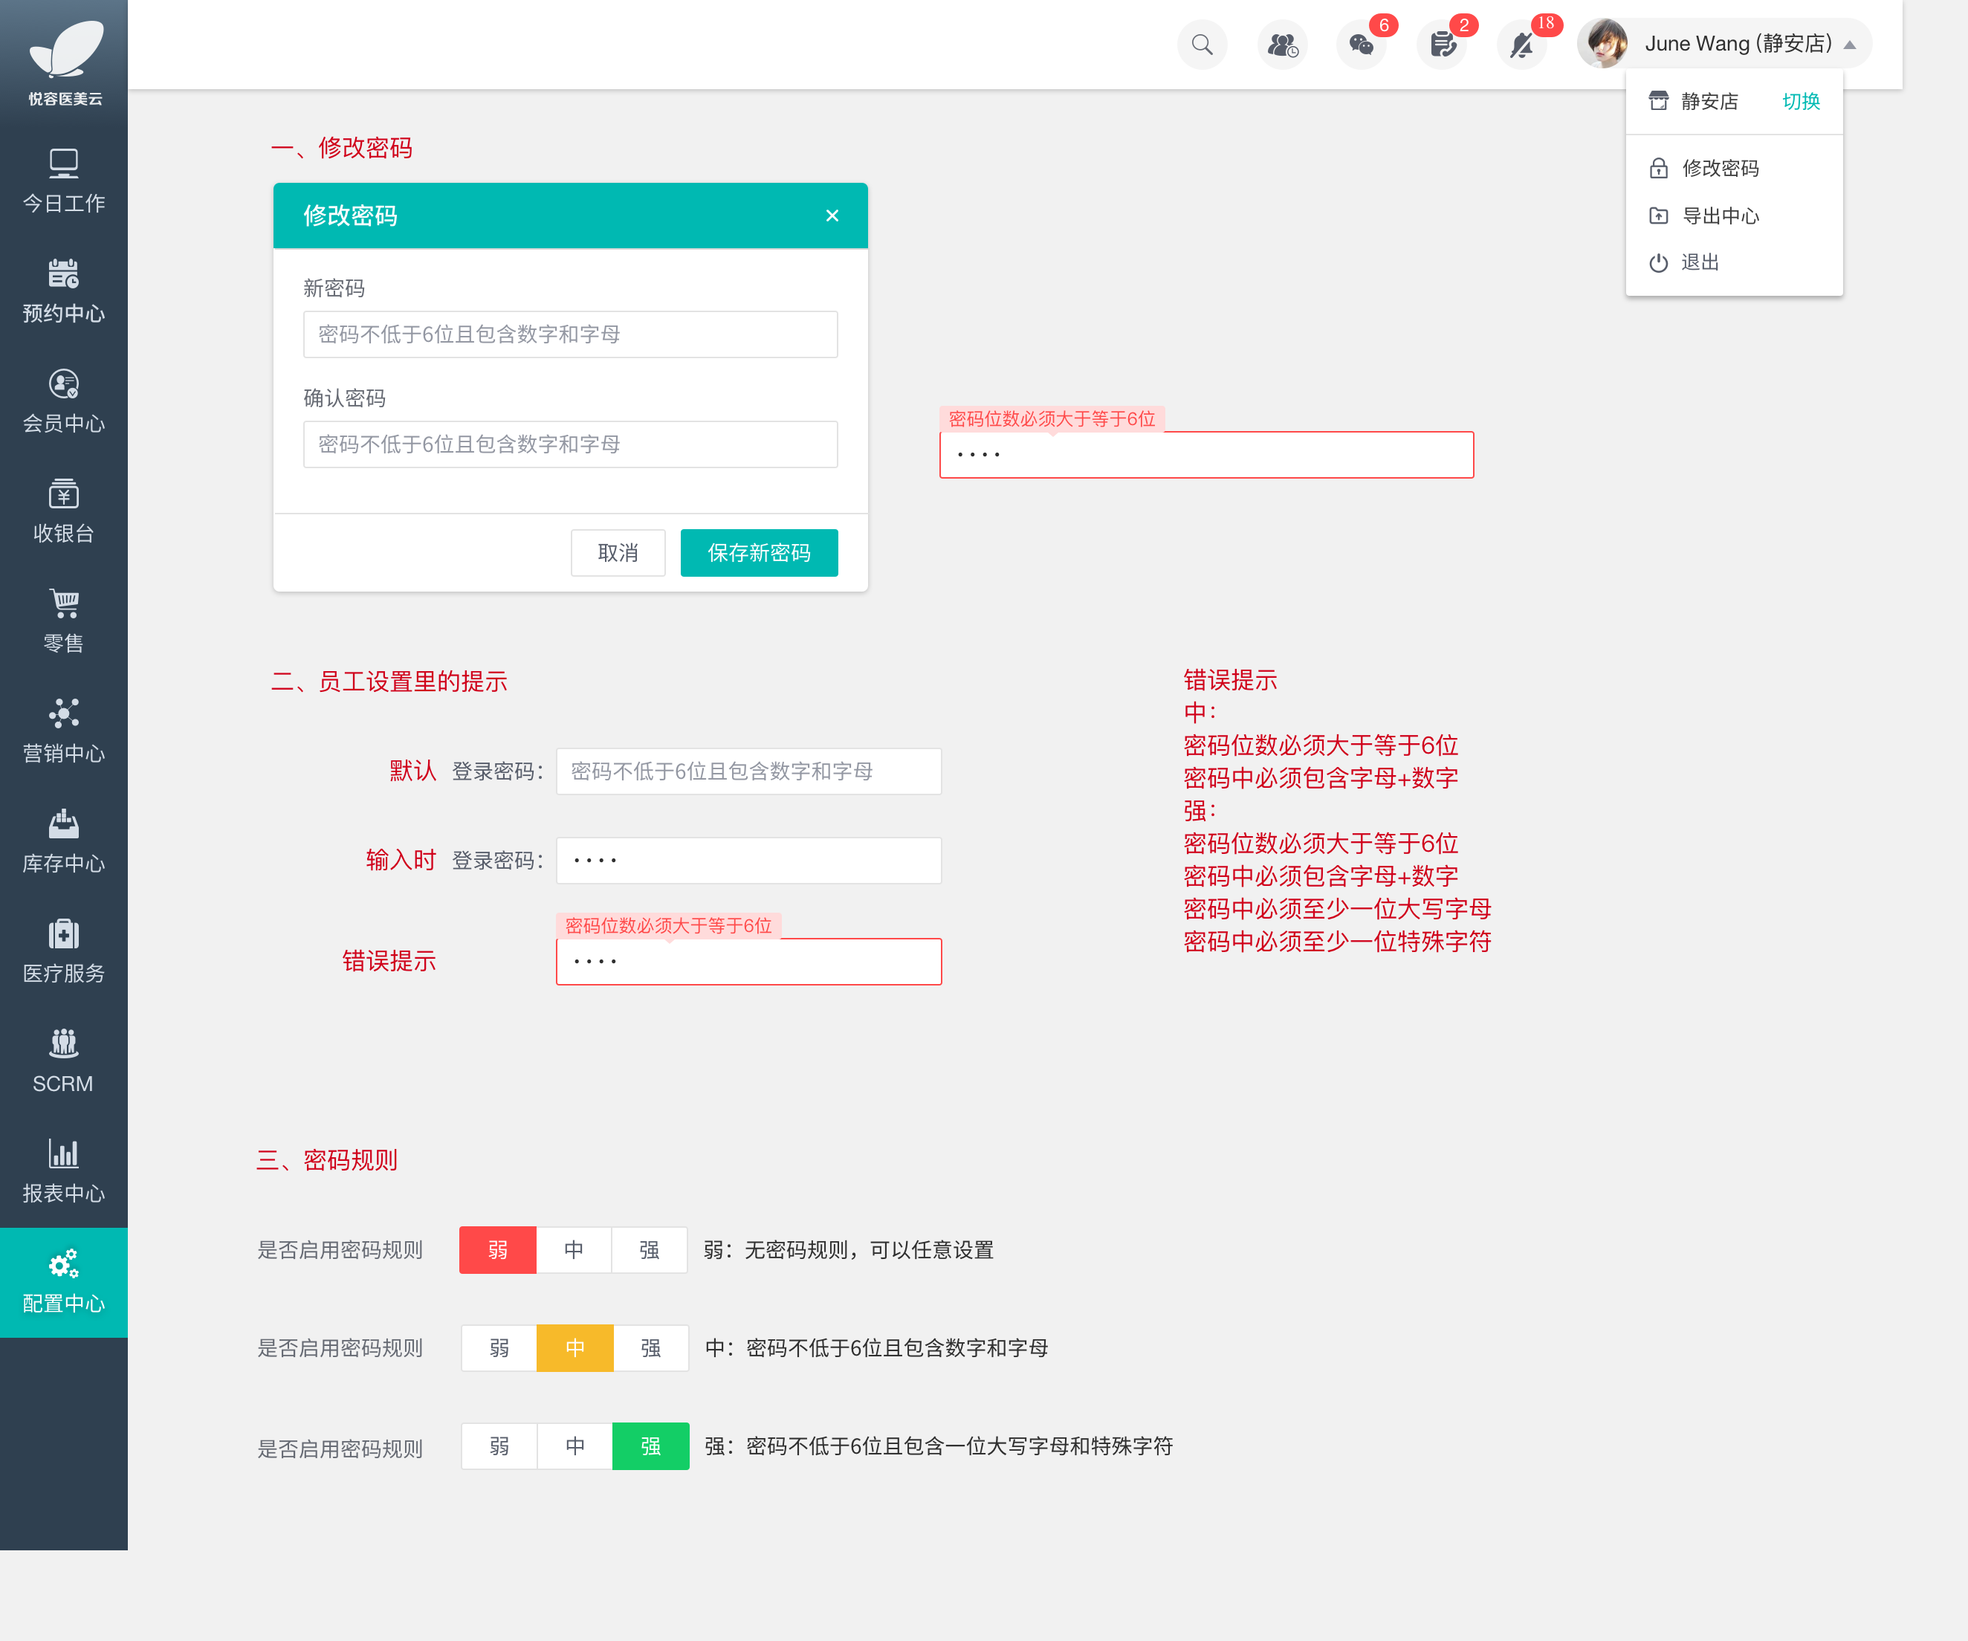Select the highlighted yellow 中 option
Image resolution: width=1968 pixels, height=1641 pixels.
tap(575, 1347)
